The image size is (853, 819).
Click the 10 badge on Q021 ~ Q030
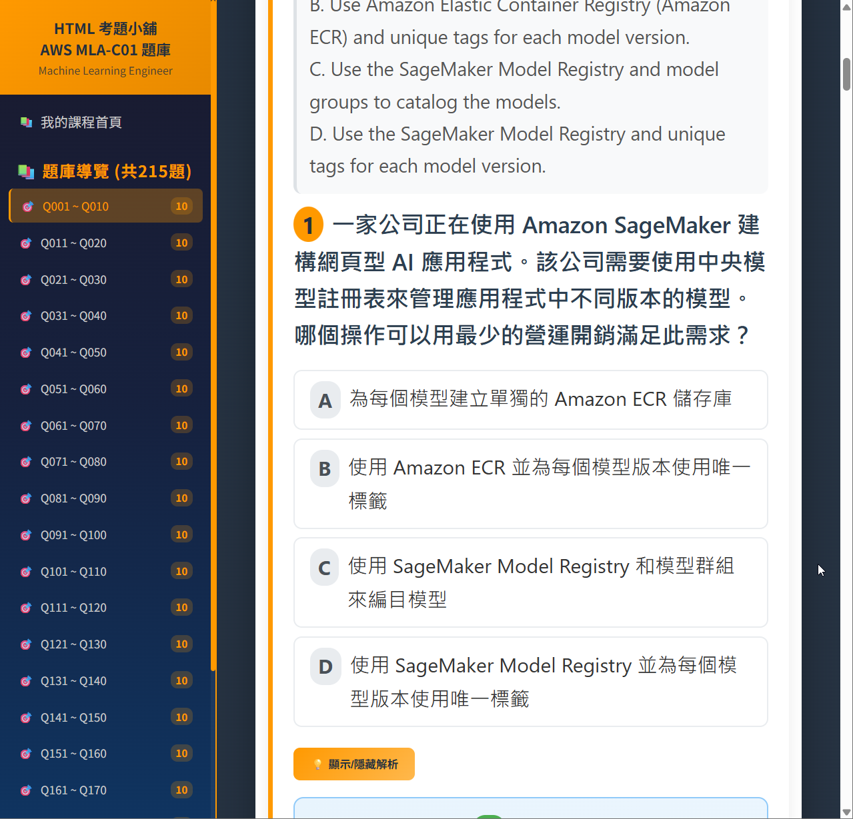(x=181, y=279)
